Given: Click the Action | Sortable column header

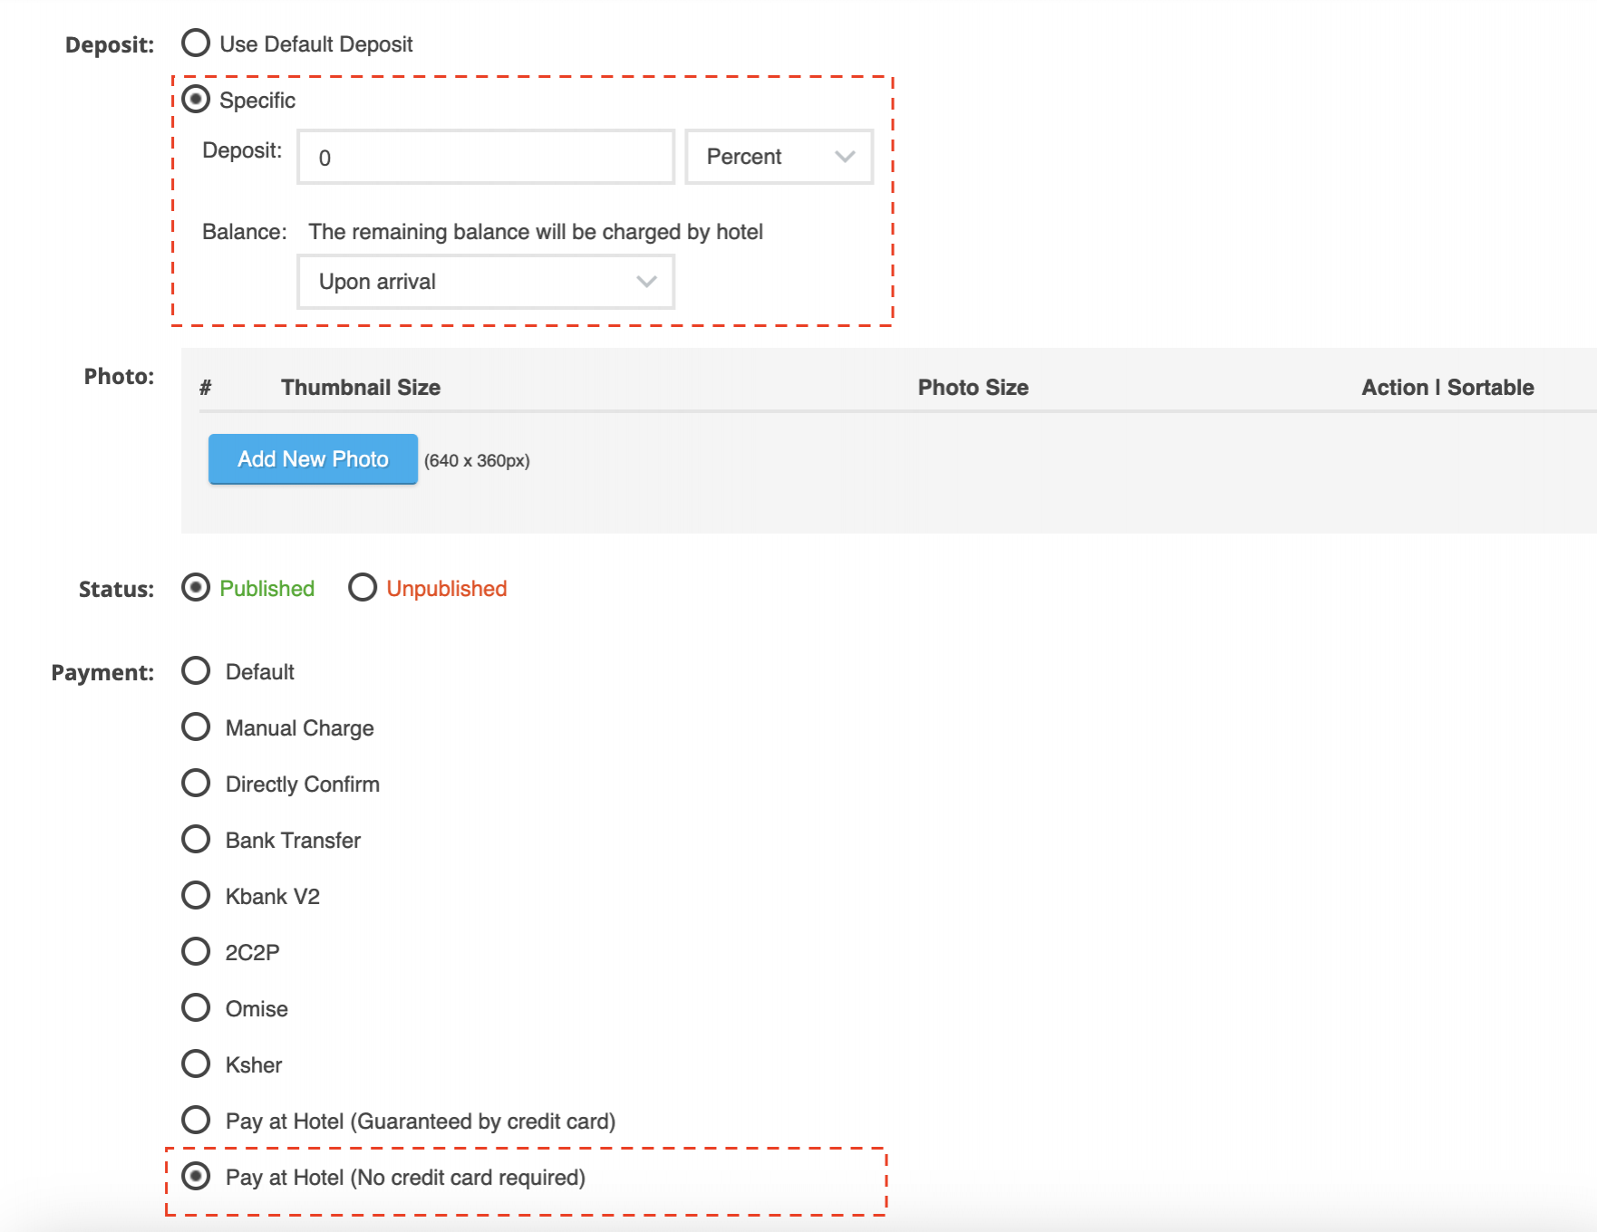Looking at the screenshot, I should [1447, 388].
